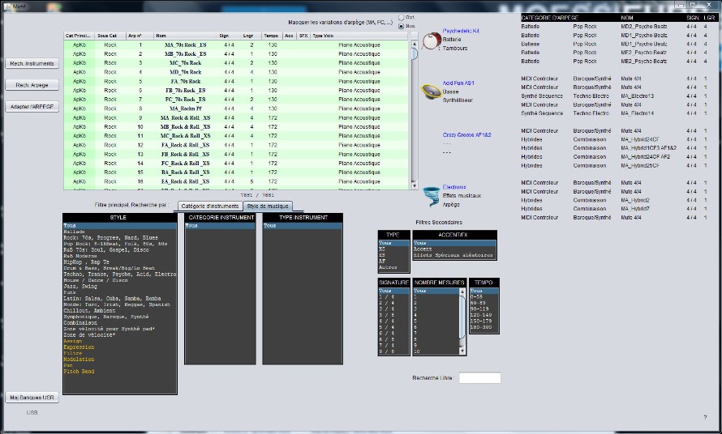Select the Oui radio button
The height and width of the screenshot is (434, 722).
(401, 18)
